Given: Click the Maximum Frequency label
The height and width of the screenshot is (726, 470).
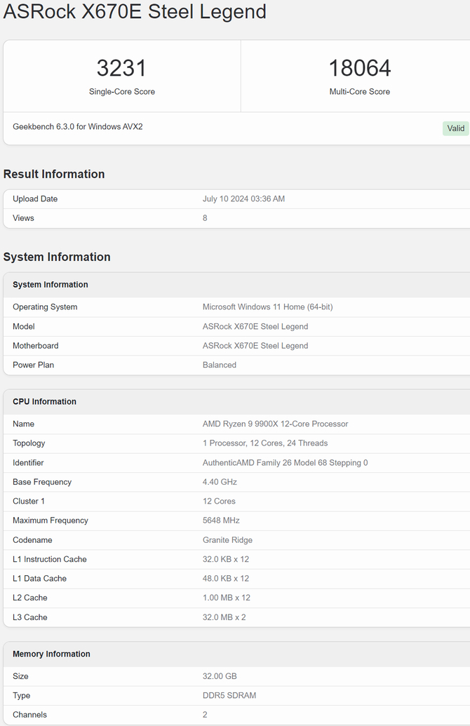Looking at the screenshot, I should tap(51, 520).
